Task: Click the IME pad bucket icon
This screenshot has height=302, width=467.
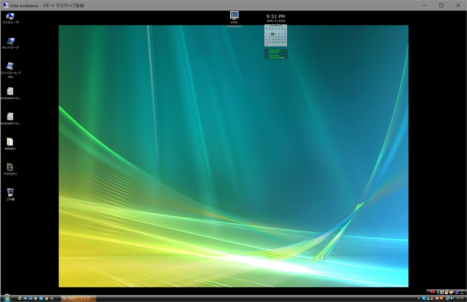Action: pyautogui.click(x=446, y=292)
